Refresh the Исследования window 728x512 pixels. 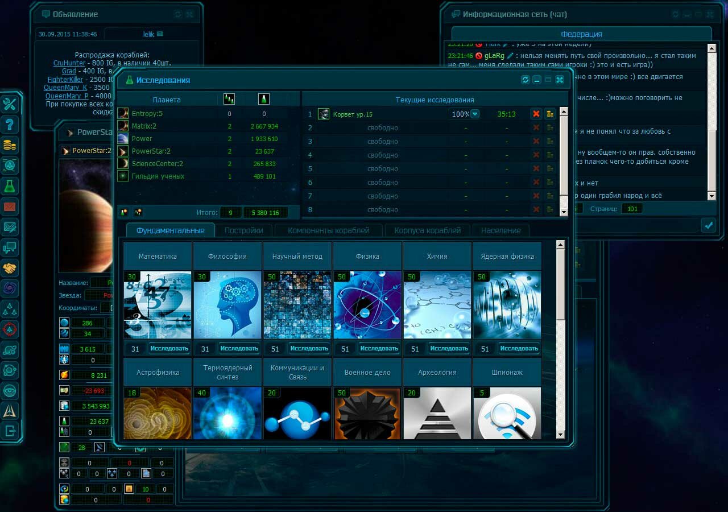(526, 80)
